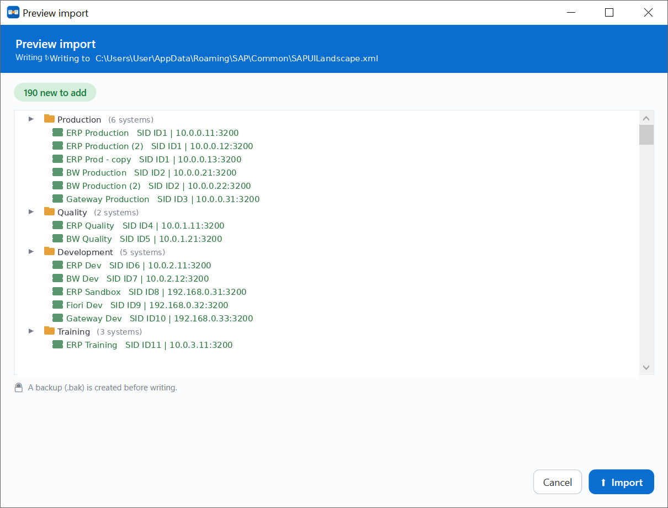The height and width of the screenshot is (508, 668).
Task: Click the system icon beside ERP Quality
Action: (x=57, y=225)
